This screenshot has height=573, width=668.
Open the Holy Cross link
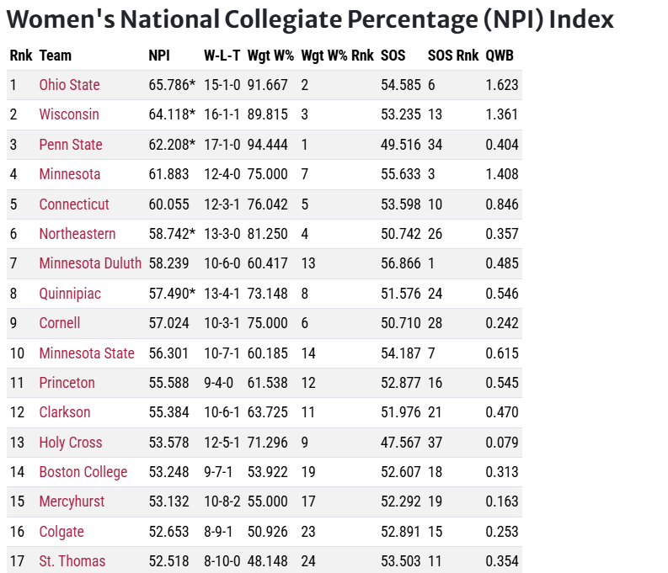[x=71, y=443]
